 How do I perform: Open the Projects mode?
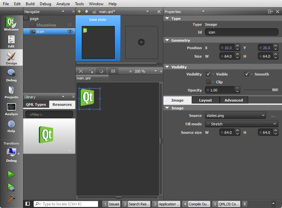(11, 92)
